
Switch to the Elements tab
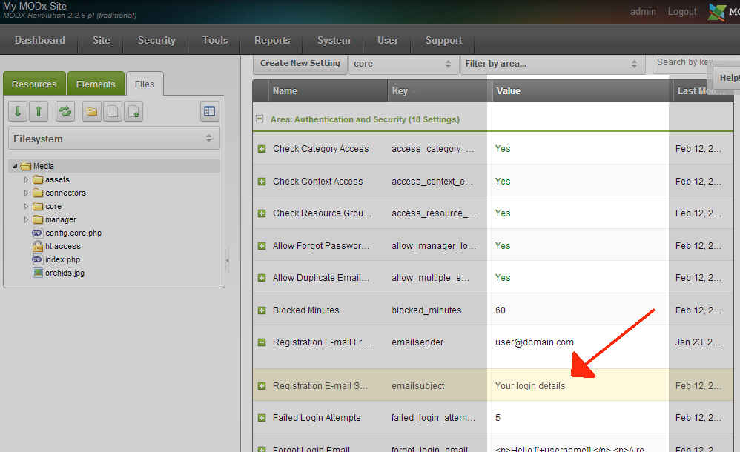(x=96, y=84)
